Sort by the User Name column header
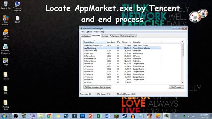Screen dimensions: 212x119 point(111,42)
